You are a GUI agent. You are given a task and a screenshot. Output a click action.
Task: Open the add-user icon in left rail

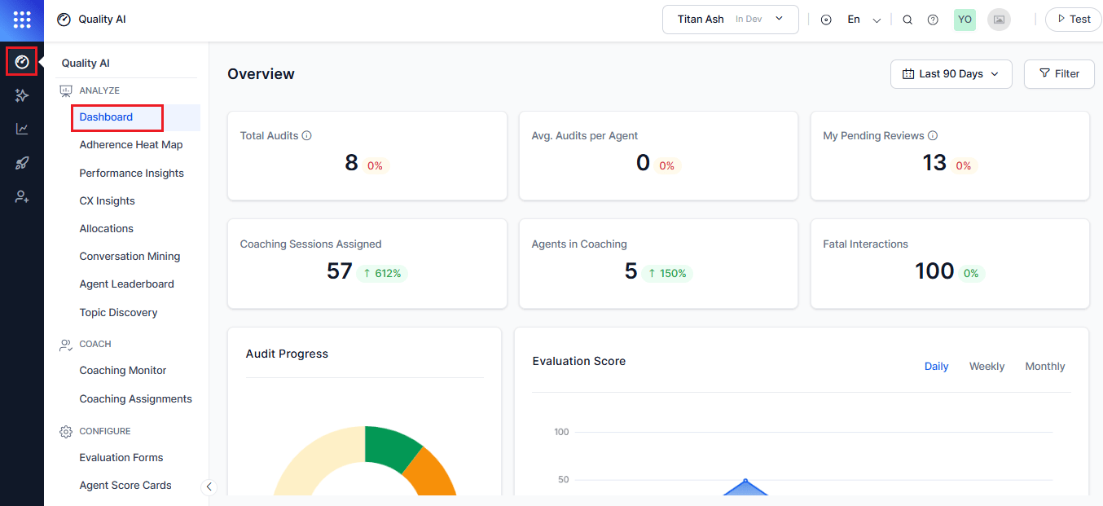(22, 197)
